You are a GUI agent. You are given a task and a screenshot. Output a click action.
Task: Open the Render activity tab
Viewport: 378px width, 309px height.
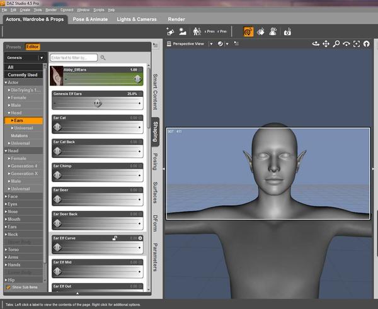176,20
